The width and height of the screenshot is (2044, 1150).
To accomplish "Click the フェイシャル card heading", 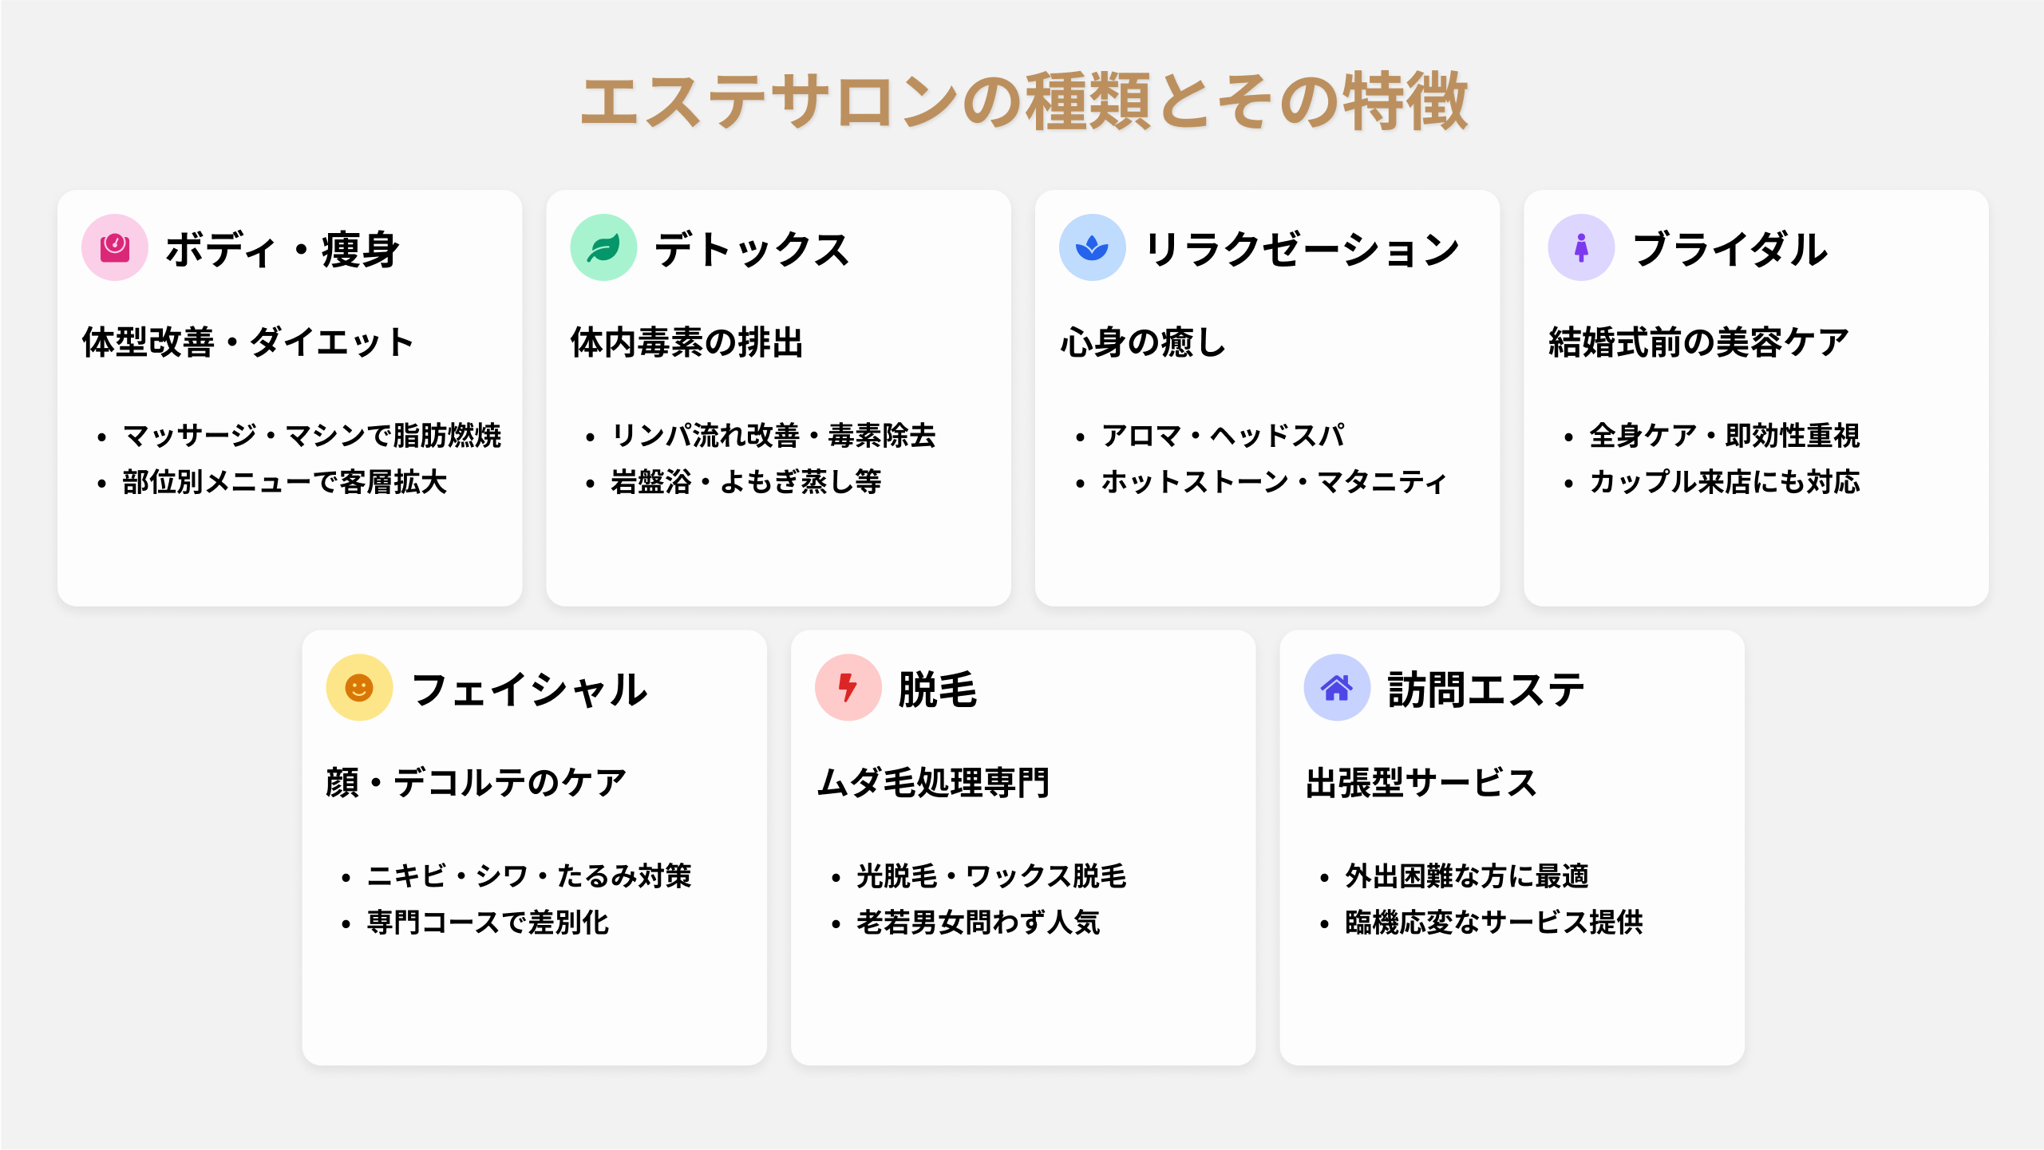I will 529,690.
